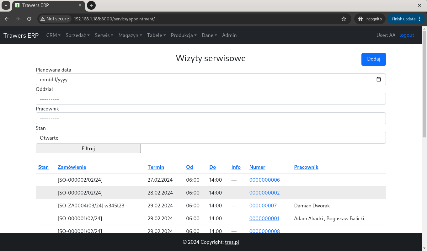Viewport: 427px width, 251px height.
Task: Close the Trawers ERP tab
Action: pyautogui.click(x=81, y=5)
